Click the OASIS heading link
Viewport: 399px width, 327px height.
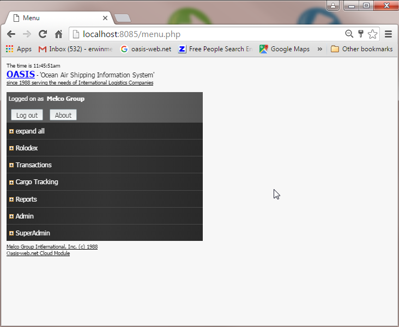21,74
